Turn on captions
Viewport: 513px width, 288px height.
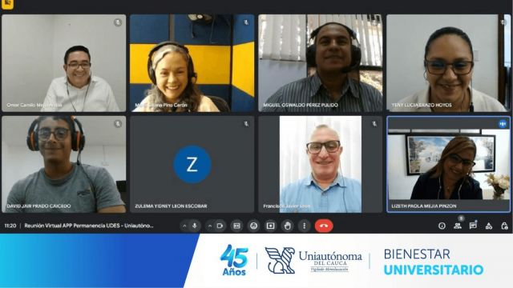237,226
